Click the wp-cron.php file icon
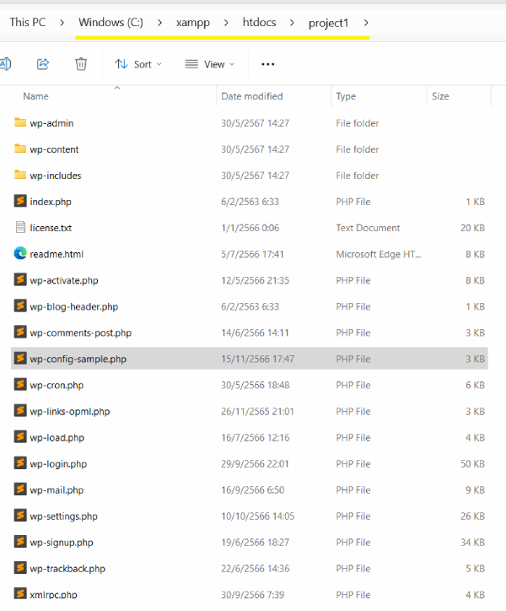Image resolution: width=506 pixels, height=611 pixels. [20, 384]
